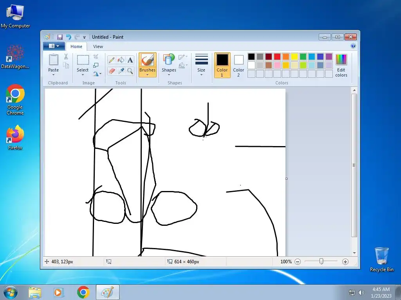Pick the gray color swatch
Viewport: 401px width, 300px height.
[260, 57]
